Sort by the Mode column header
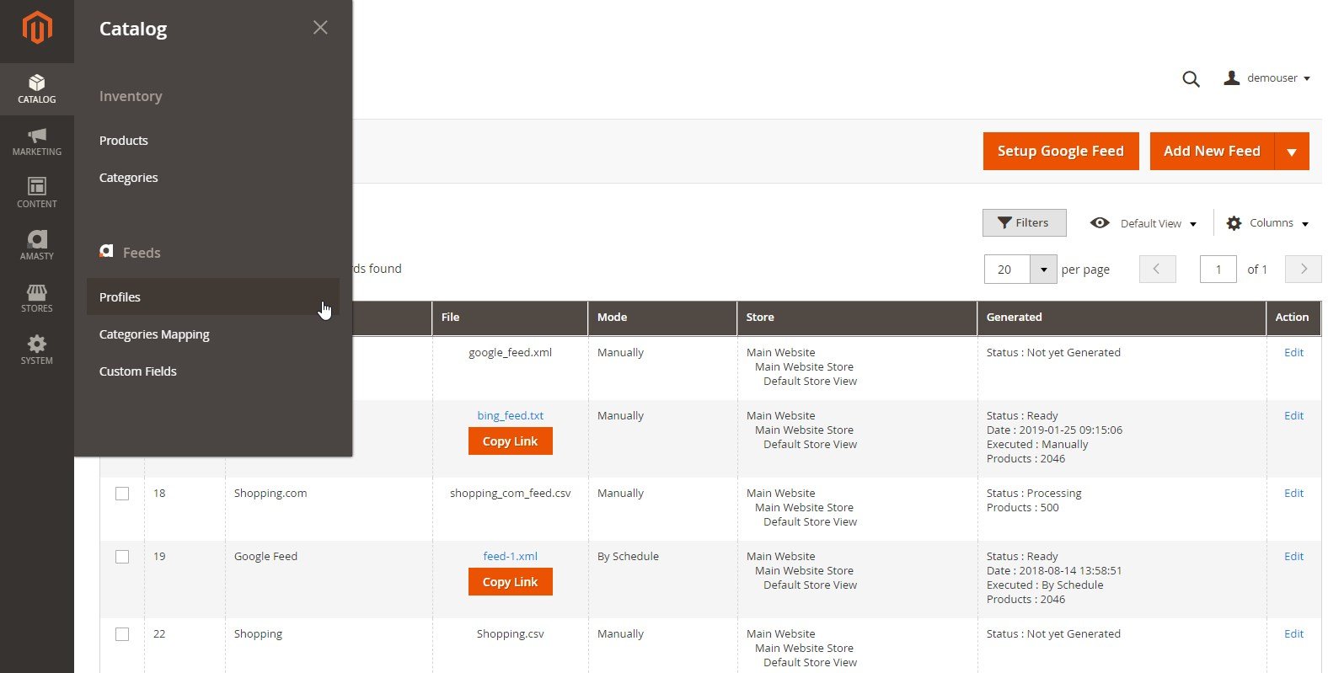This screenshot has width=1328, height=673. (x=662, y=318)
